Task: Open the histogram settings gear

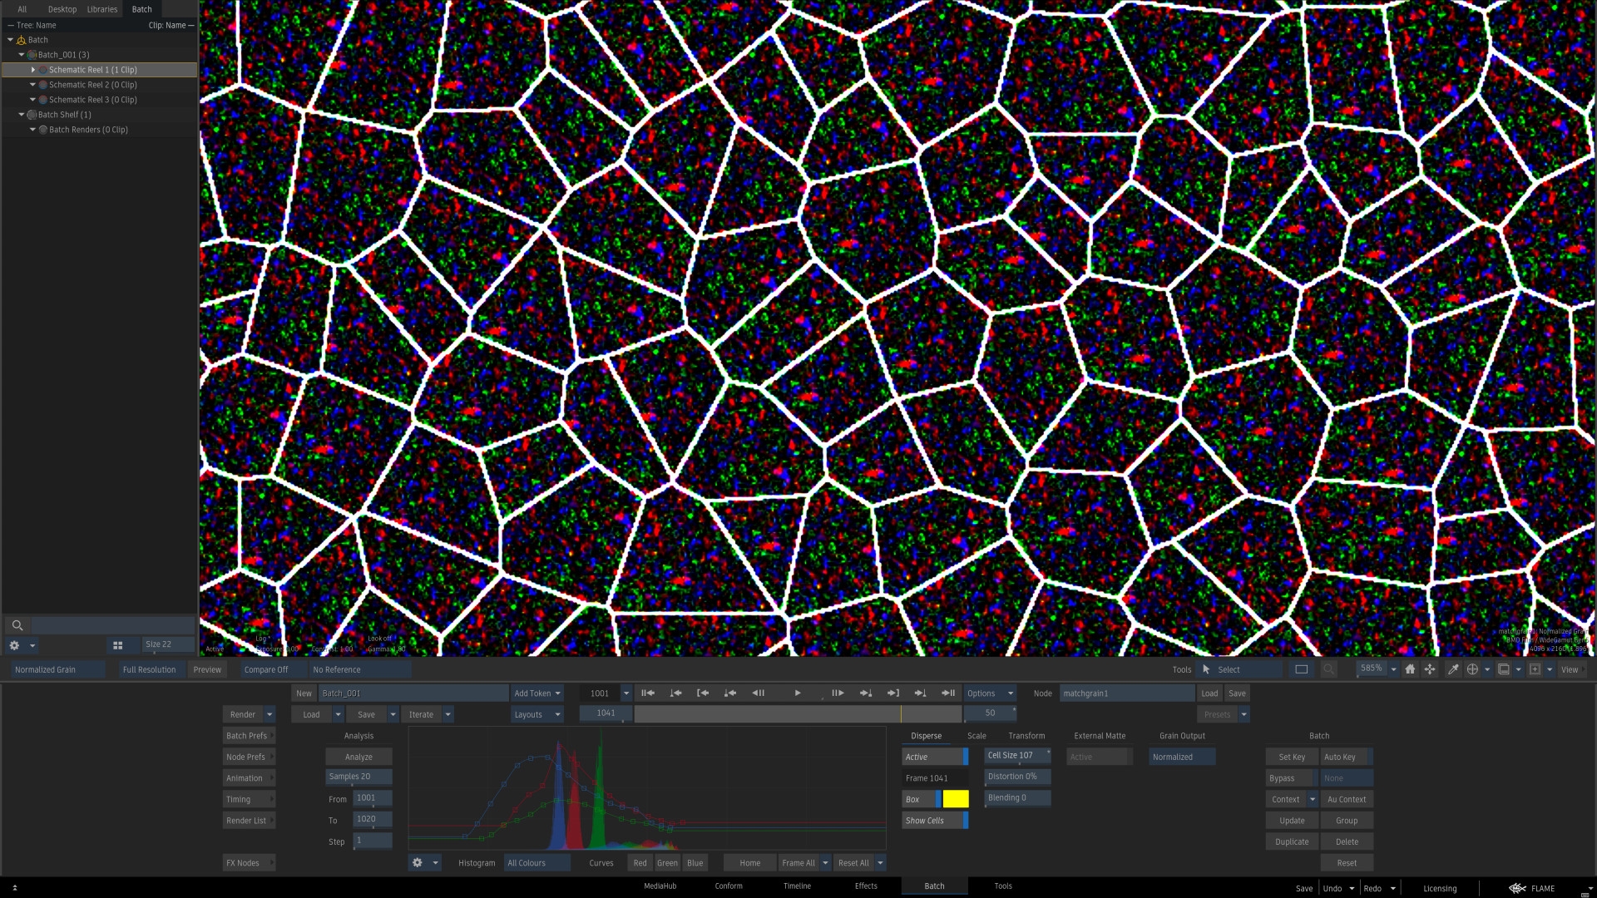Action: point(418,863)
